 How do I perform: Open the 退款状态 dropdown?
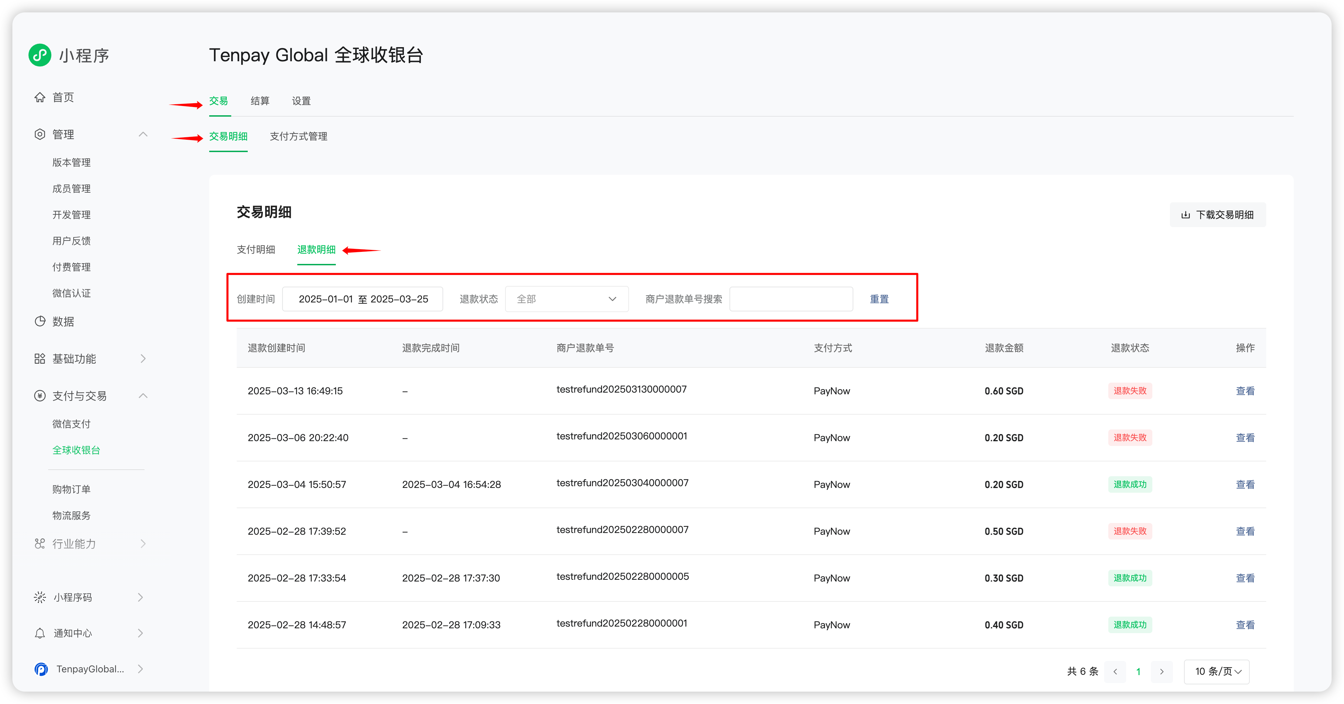(567, 299)
